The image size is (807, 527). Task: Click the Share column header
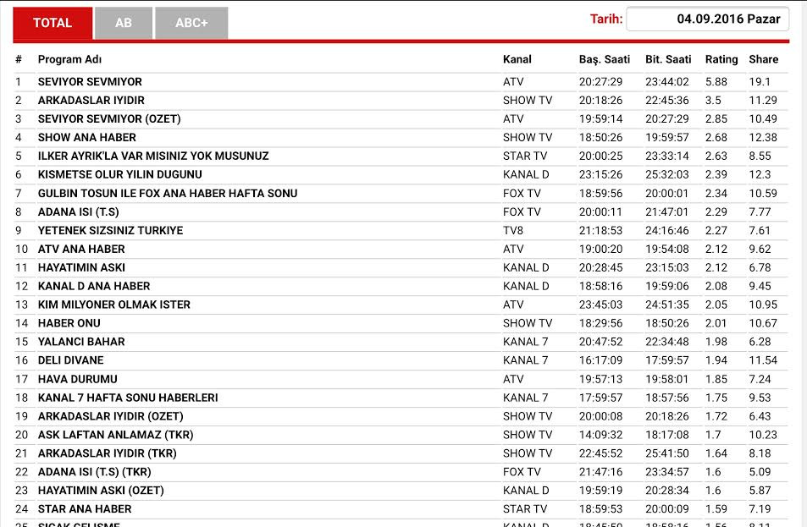pos(763,59)
